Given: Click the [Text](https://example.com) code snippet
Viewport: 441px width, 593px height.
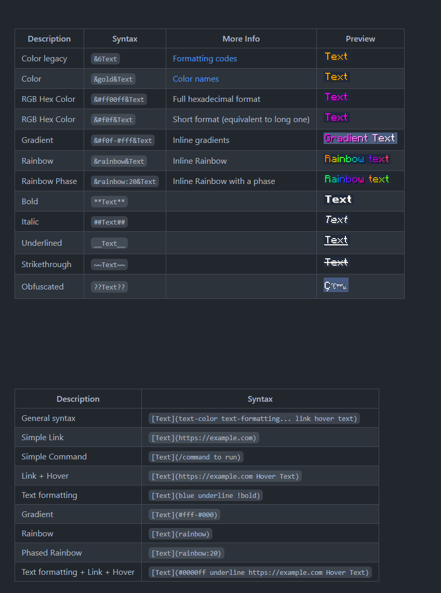Looking at the screenshot, I should click(x=204, y=438).
